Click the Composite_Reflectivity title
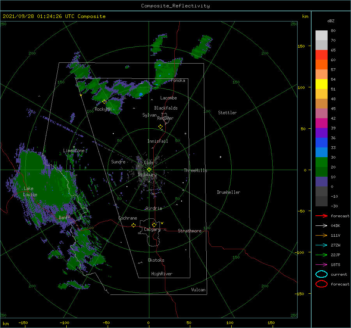Screen dimensions: 351x328 point(175,6)
